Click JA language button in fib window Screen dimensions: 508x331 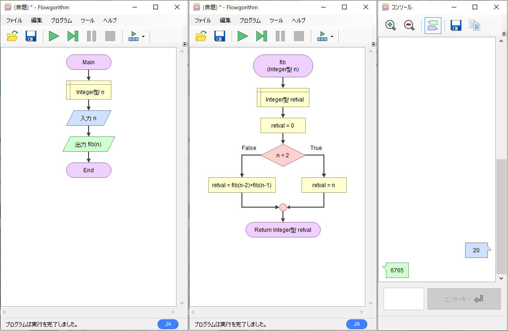357,324
